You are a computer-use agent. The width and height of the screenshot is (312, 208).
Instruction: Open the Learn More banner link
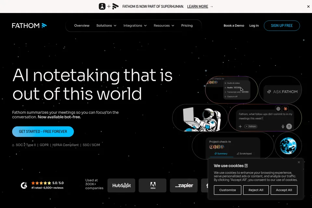pos(198,6)
